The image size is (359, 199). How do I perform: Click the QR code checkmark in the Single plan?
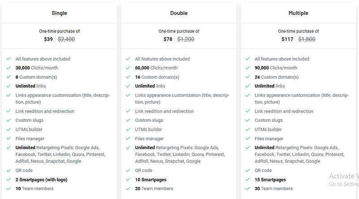(9, 171)
